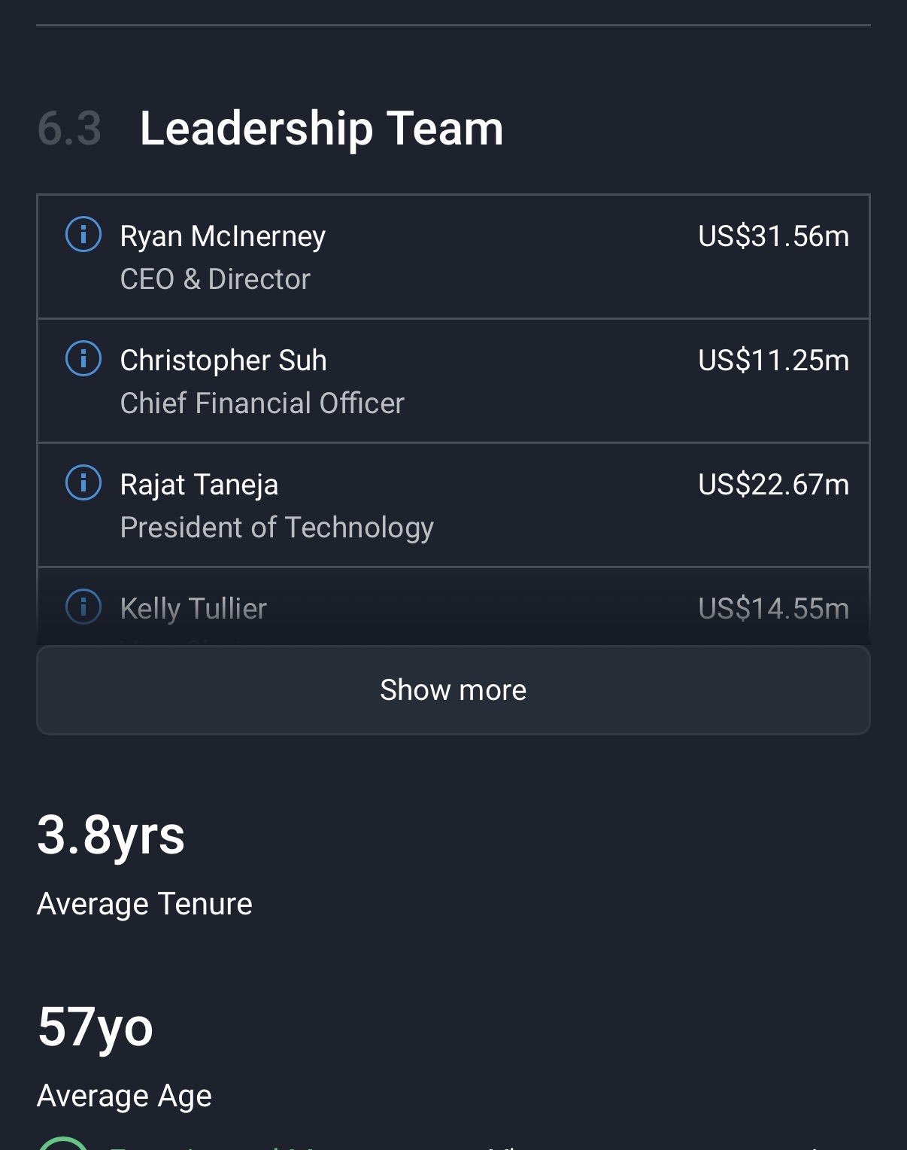This screenshot has width=907, height=1150.
Task: Click the CEO & Director title
Action: pos(215,279)
